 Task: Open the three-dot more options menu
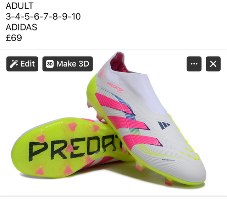click(x=194, y=64)
